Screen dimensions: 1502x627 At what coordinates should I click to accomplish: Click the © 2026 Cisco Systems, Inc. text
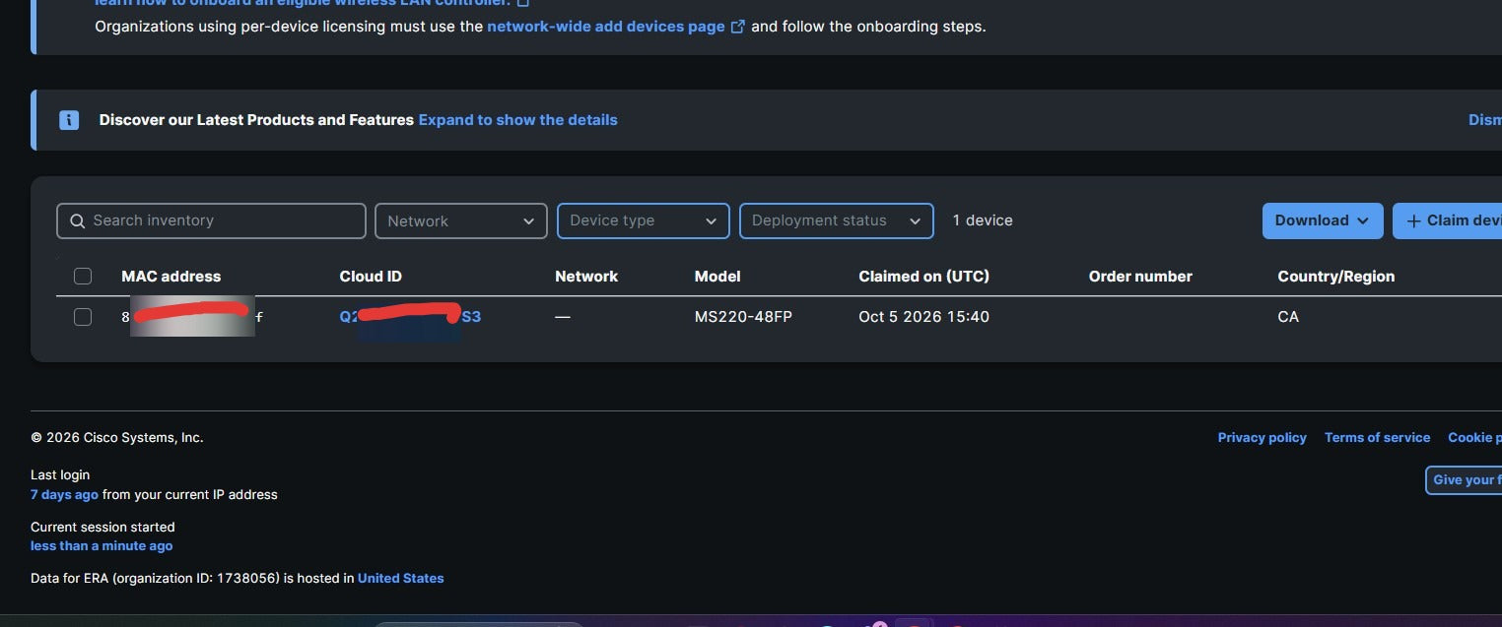click(x=117, y=438)
